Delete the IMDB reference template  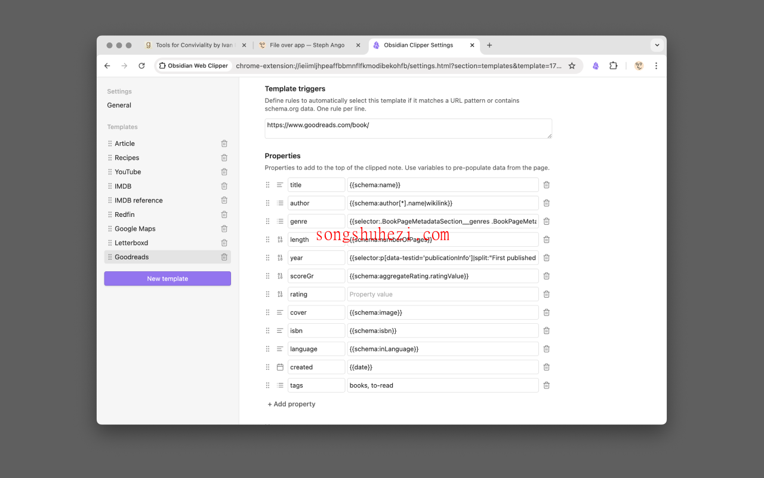point(224,200)
